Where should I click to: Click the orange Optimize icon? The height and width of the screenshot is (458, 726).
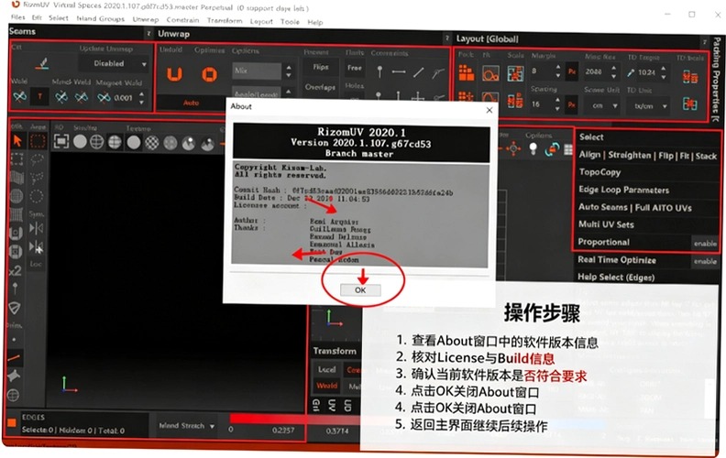(x=209, y=74)
